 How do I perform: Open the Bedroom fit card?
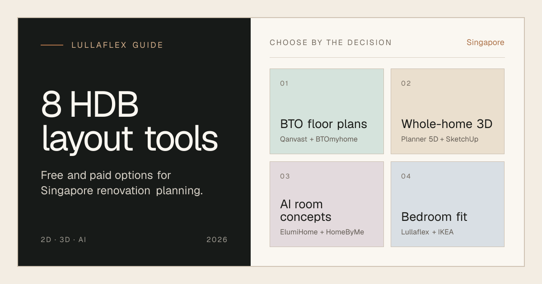point(448,204)
